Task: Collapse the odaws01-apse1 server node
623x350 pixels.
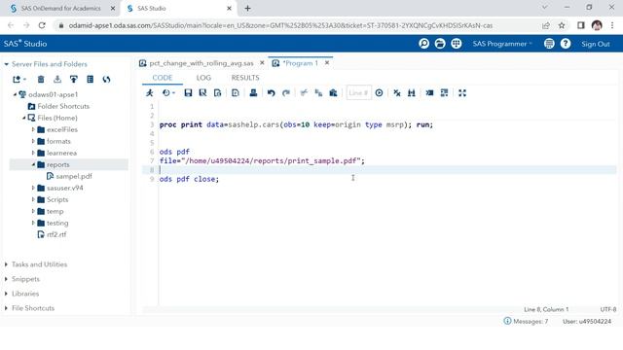Action: pos(16,94)
